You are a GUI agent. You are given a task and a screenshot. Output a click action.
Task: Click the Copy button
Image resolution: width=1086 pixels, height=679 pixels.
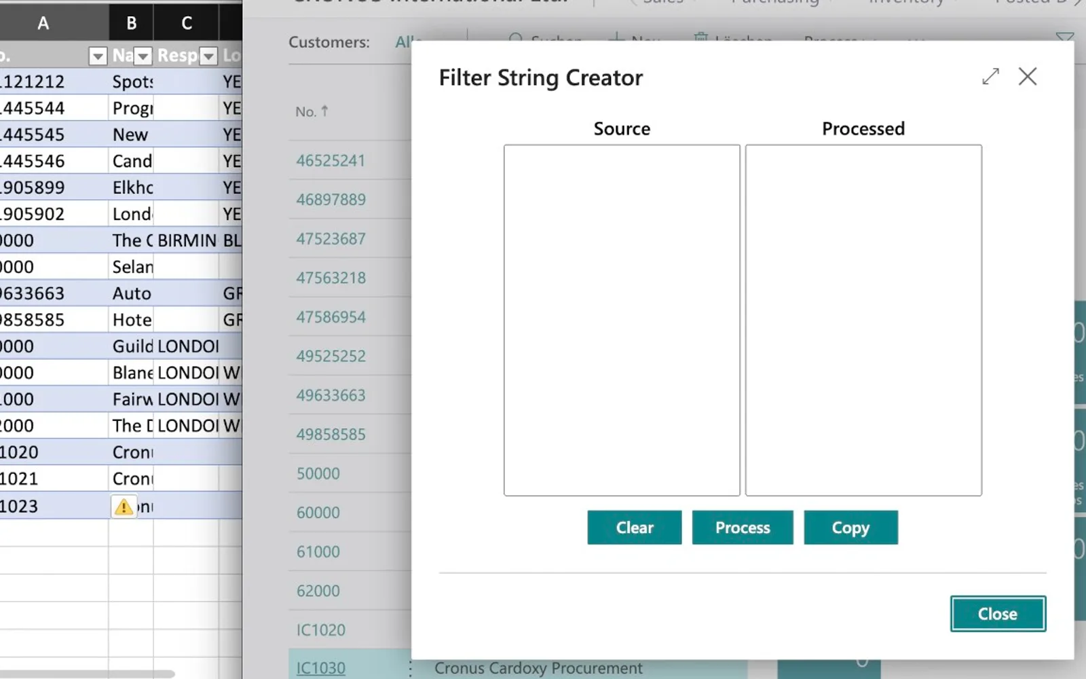[850, 528]
